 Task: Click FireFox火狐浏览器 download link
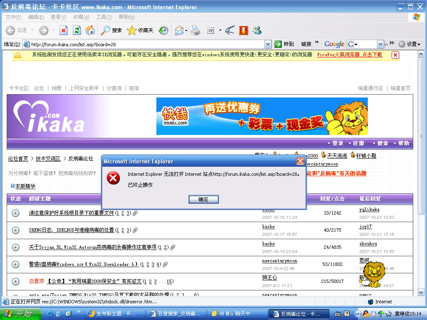[349, 55]
